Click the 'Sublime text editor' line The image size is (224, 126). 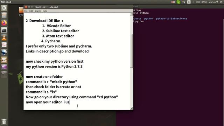[x=61, y=31]
